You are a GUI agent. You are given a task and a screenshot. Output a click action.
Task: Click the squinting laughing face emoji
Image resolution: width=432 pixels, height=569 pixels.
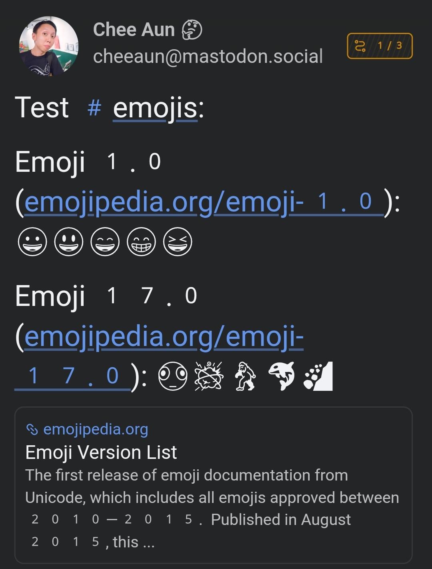coord(178,242)
